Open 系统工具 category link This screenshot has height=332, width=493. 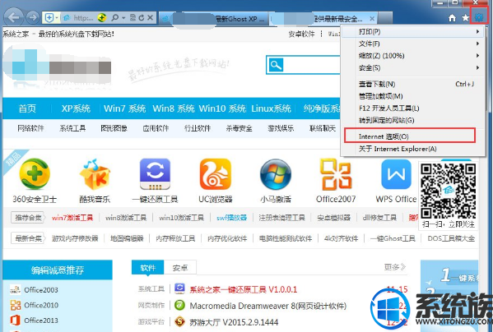[x=72, y=128]
